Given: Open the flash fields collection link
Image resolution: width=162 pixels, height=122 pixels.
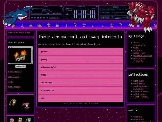Looking at the screenshot, I should click(140, 97).
